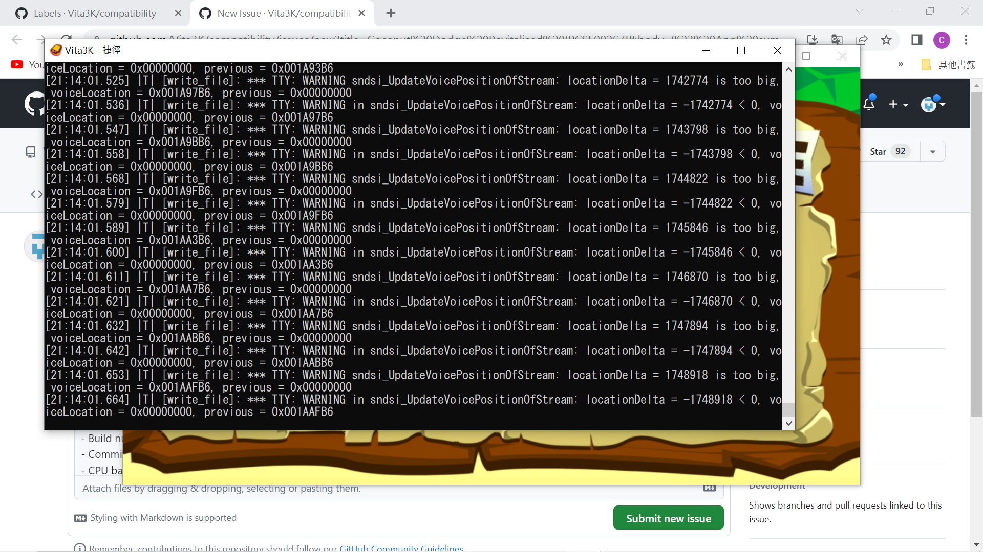Select the code <> icon in the sidebar
The width and height of the screenshot is (983, 552).
[36, 194]
